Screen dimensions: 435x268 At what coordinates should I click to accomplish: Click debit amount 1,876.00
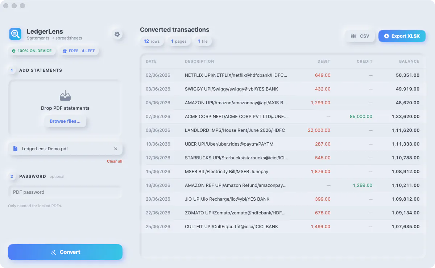320,172
